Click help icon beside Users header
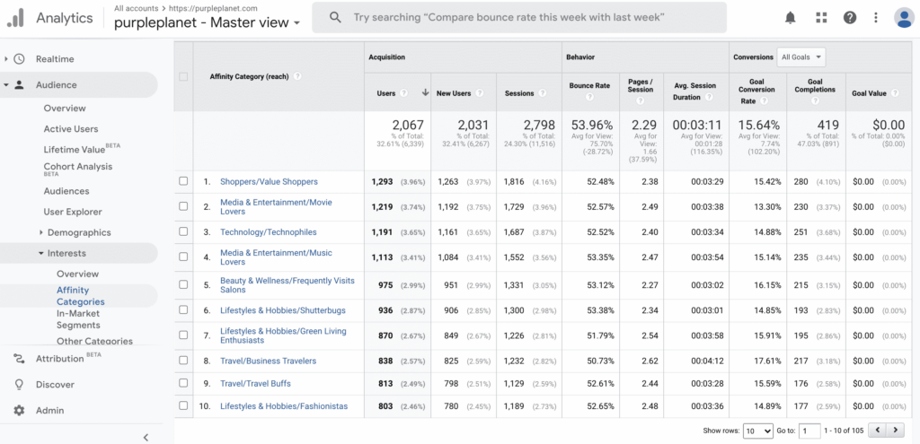The image size is (920, 444). (x=403, y=93)
